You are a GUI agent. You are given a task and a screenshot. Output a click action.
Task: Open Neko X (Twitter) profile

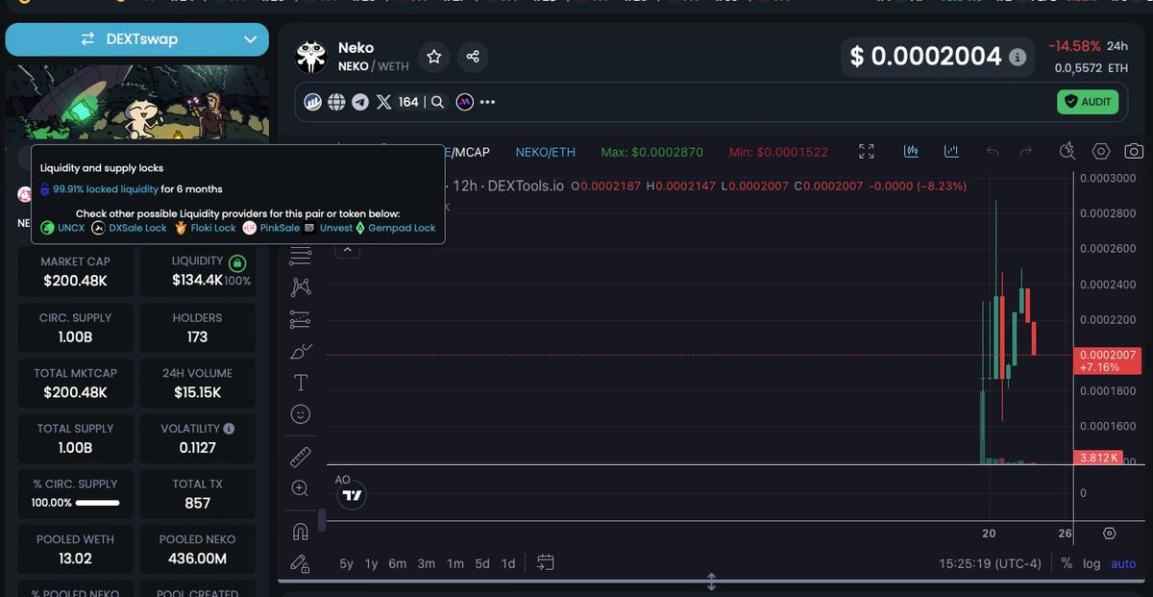(384, 102)
